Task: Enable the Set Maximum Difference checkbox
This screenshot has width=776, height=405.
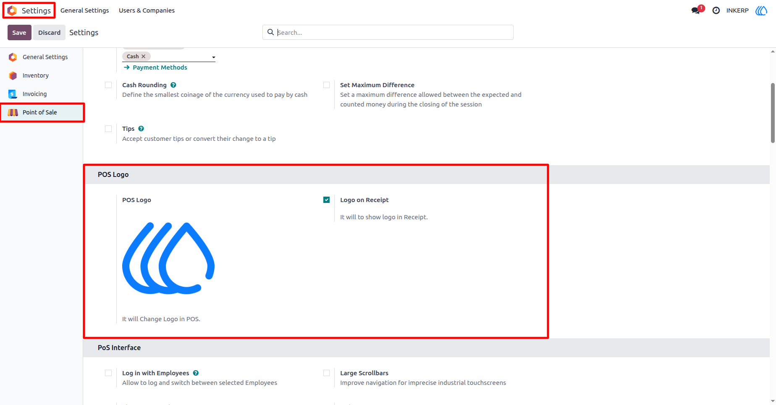Action: click(326, 85)
